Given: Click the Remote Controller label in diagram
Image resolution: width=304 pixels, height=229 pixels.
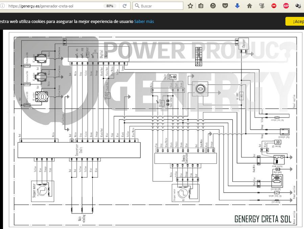Looking at the screenshot, I should pyautogui.click(x=185, y=158).
